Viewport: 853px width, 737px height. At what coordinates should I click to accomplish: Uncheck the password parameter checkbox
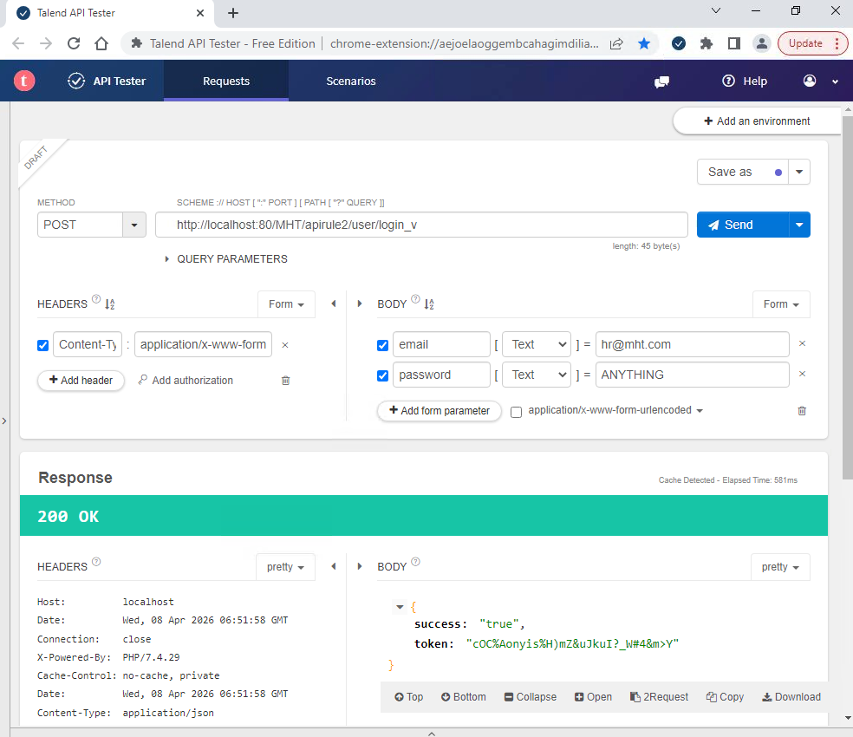pyautogui.click(x=382, y=376)
